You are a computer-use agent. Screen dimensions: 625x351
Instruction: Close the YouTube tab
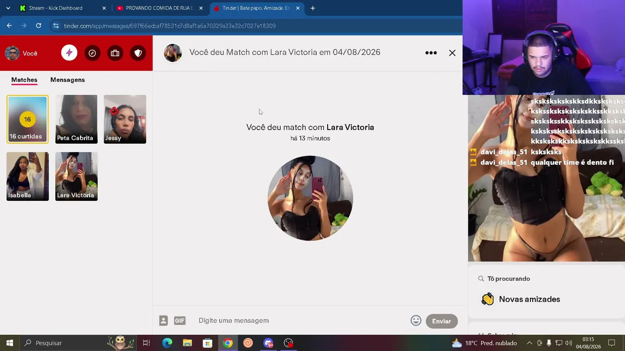201,8
